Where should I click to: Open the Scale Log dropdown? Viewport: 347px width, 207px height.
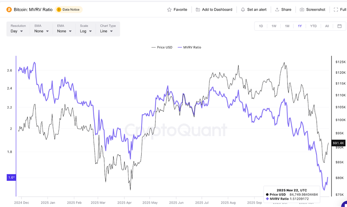pyautogui.click(x=86, y=31)
